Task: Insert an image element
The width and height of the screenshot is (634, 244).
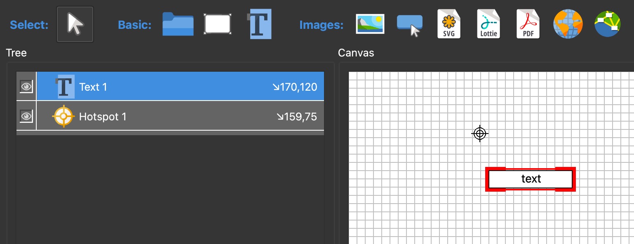Action: click(370, 24)
